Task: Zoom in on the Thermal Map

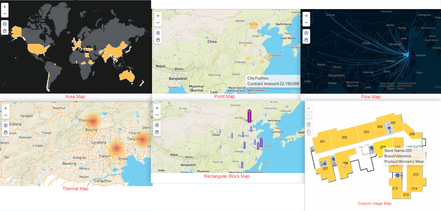Action: [x=6, y=108]
